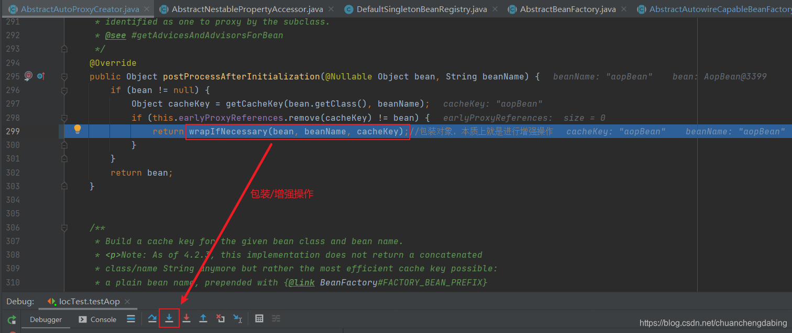Close the AbstractAutoProxyCreator.java tab

146,9
